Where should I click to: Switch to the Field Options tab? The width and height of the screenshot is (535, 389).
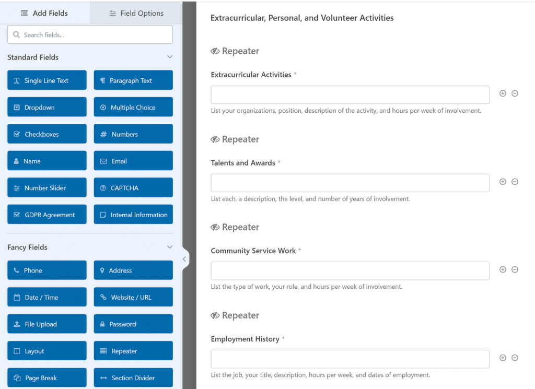pos(136,13)
